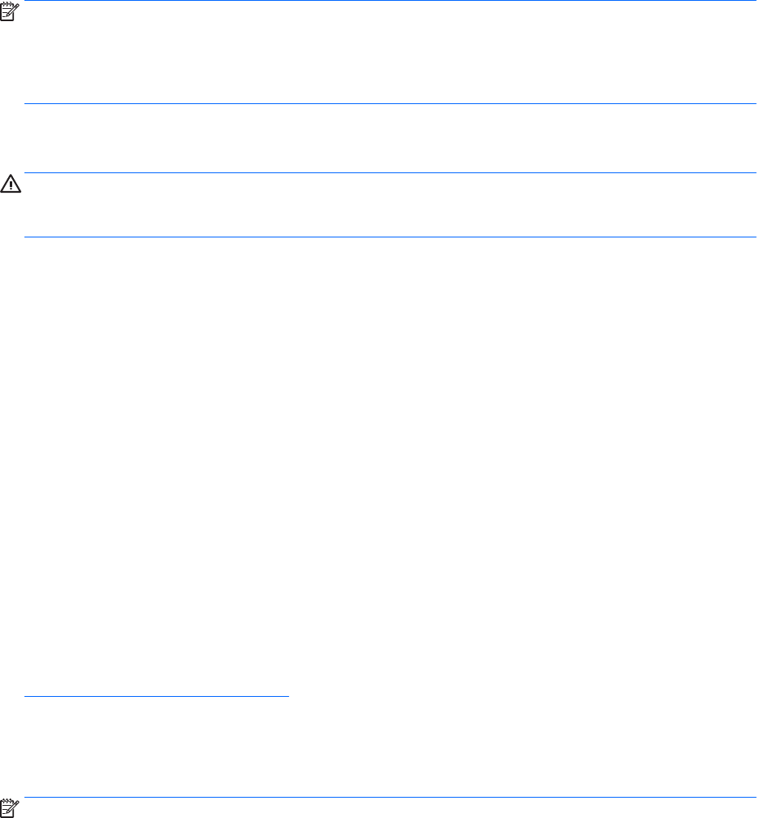Click the blue rule above the caution triangle

[x=390, y=172]
